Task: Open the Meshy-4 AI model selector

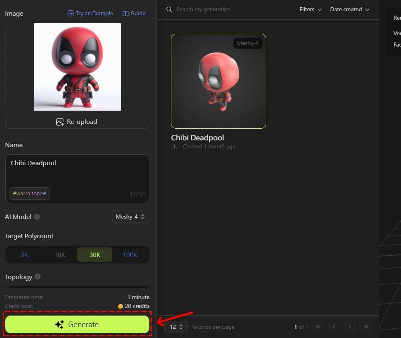Action: (x=130, y=217)
